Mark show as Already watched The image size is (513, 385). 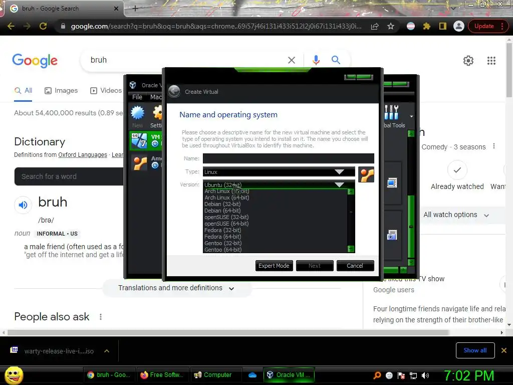pos(457,170)
